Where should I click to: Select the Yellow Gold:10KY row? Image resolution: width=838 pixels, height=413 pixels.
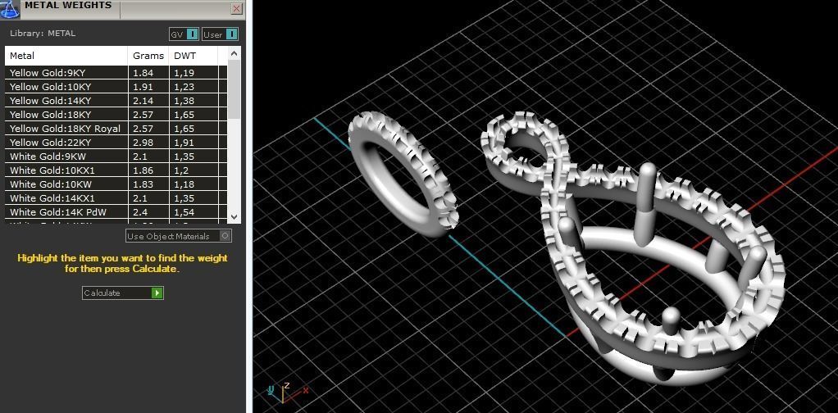click(x=116, y=87)
